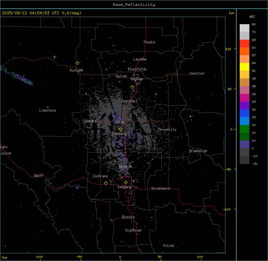Click the caret marker southwest of Ponoka
This screenshot has height=261, width=268.
[114, 46]
